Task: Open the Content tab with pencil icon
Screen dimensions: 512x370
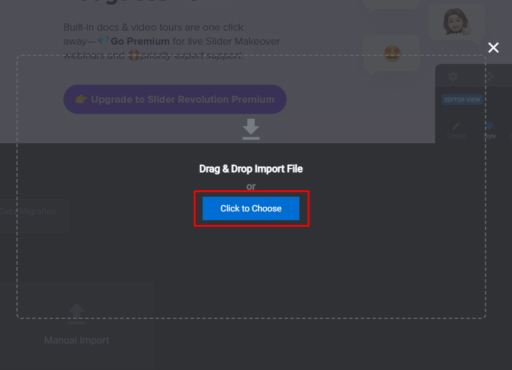Action: pyautogui.click(x=456, y=130)
